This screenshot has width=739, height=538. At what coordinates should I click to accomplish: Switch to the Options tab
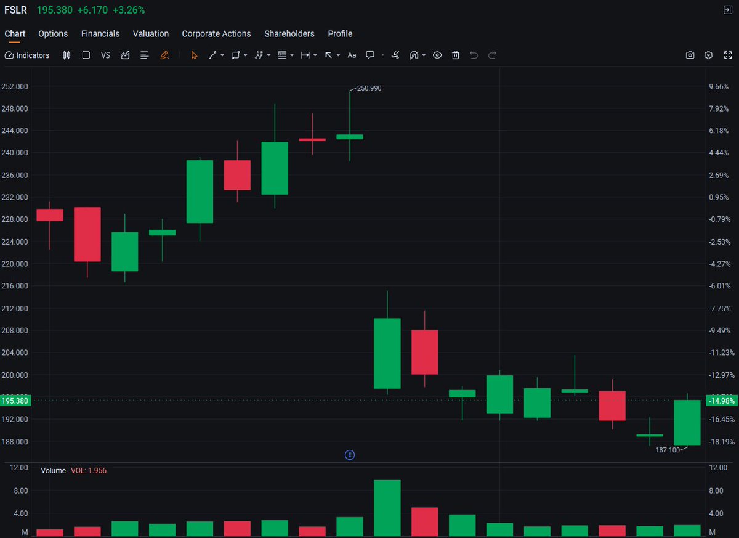pyautogui.click(x=53, y=34)
